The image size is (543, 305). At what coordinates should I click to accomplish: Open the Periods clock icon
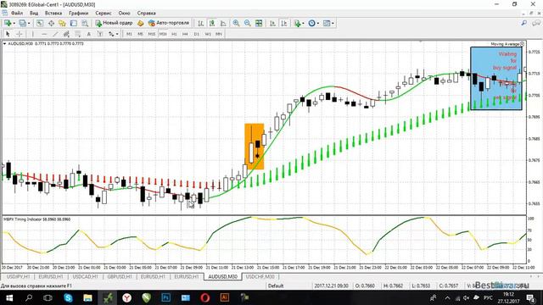pos(311,23)
